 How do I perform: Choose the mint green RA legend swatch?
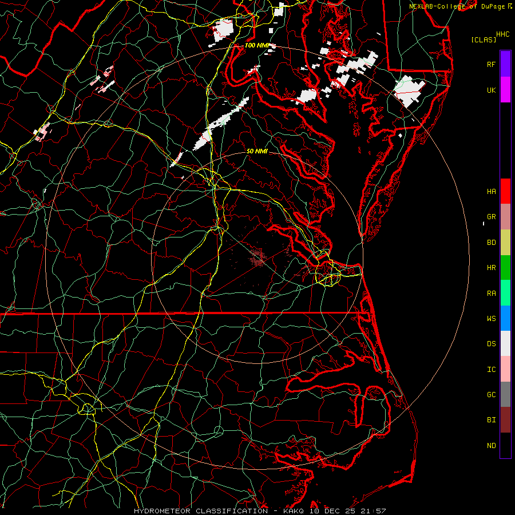pyautogui.click(x=505, y=293)
